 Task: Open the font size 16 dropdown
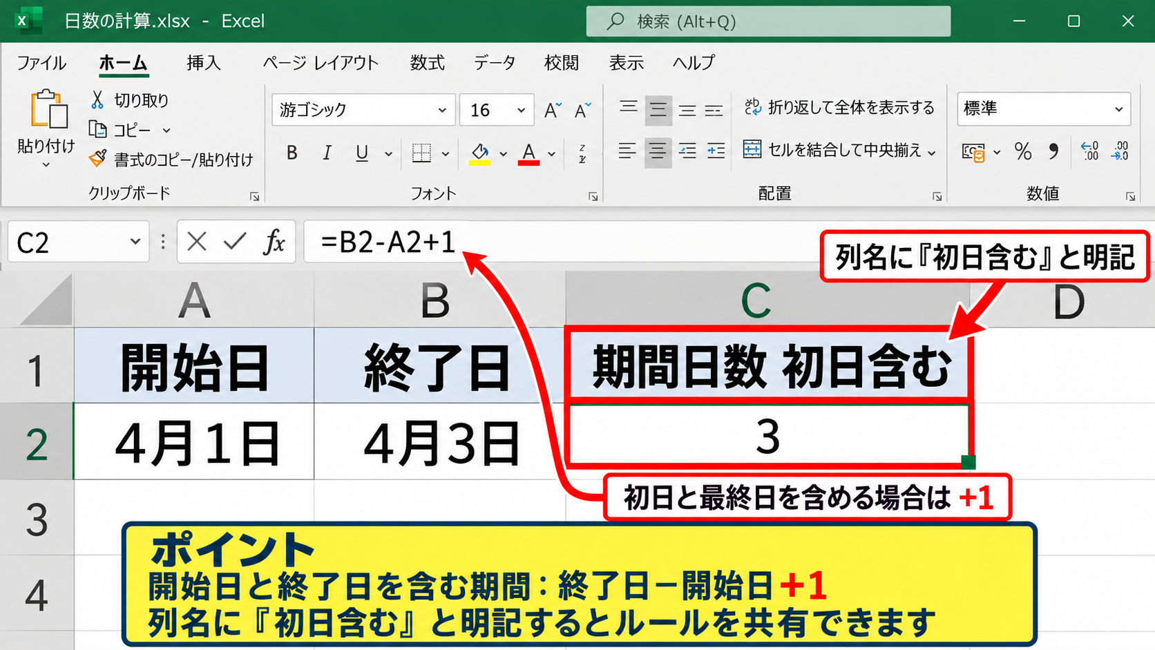pyautogui.click(x=522, y=110)
